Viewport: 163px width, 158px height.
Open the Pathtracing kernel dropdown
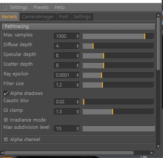coord(78,27)
